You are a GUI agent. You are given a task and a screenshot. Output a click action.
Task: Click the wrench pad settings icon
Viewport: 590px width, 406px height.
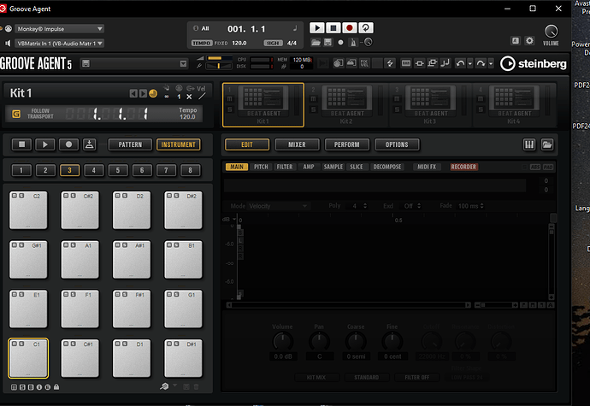pyautogui.click(x=164, y=386)
